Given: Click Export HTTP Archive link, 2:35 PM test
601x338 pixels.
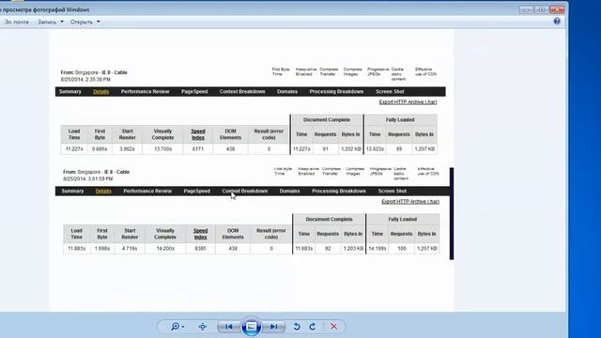Looking at the screenshot, I should coord(408,102).
